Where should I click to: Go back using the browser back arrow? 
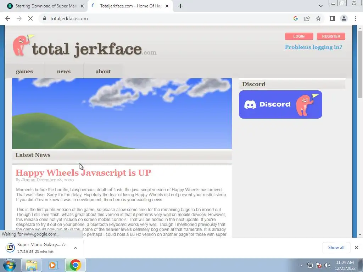8,18
